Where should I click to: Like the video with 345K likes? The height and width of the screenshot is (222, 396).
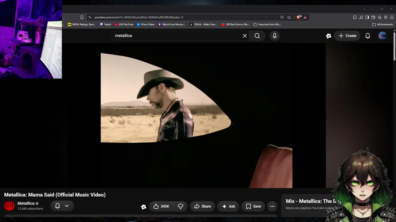(161, 206)
